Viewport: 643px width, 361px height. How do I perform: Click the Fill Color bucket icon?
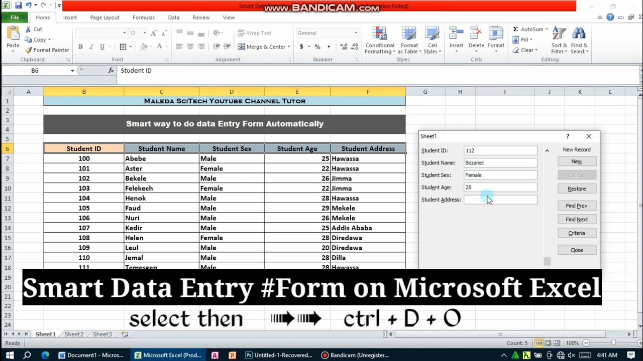point(144,47)
